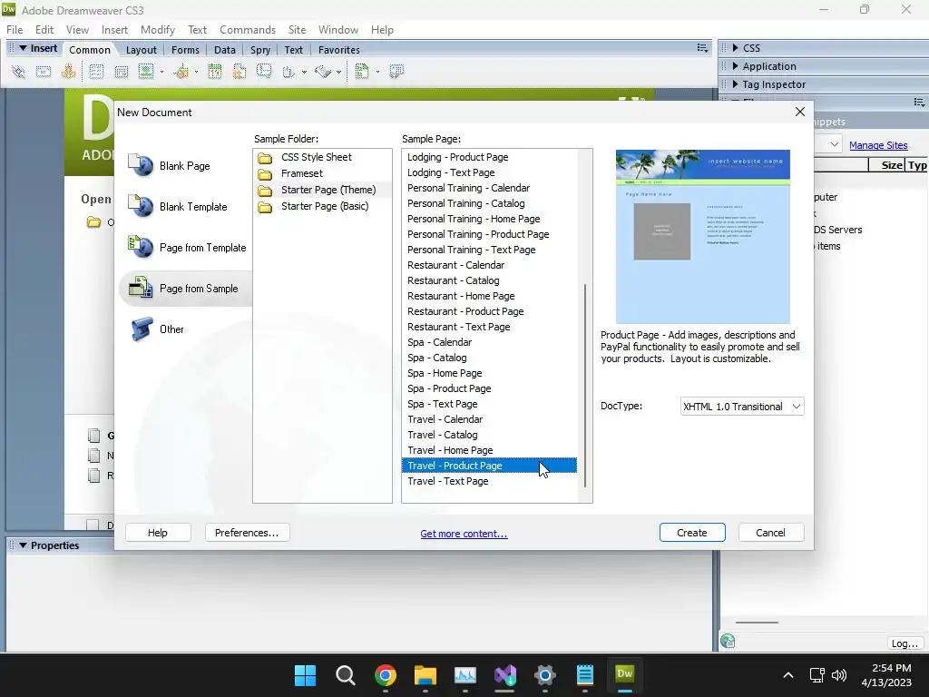Open the Modify menu
929x697 pixels.
(158, 30)
